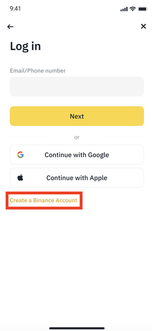Tap the back arrow at top left

click(10, 27)
